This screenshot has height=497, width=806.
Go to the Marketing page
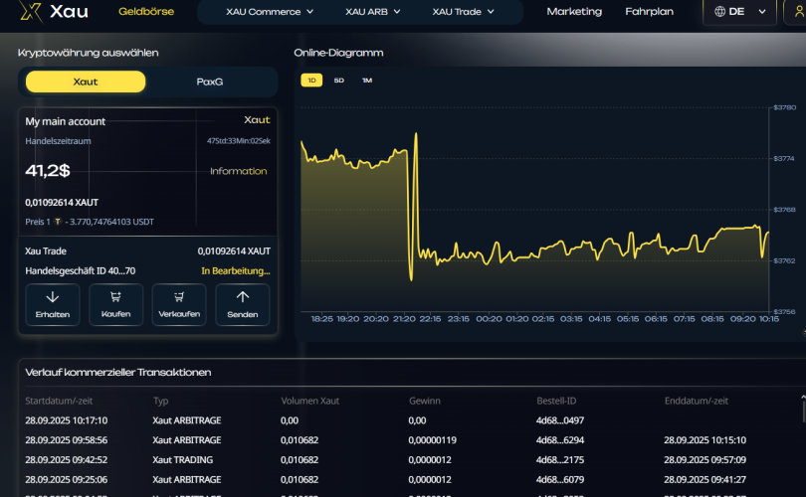574,12
